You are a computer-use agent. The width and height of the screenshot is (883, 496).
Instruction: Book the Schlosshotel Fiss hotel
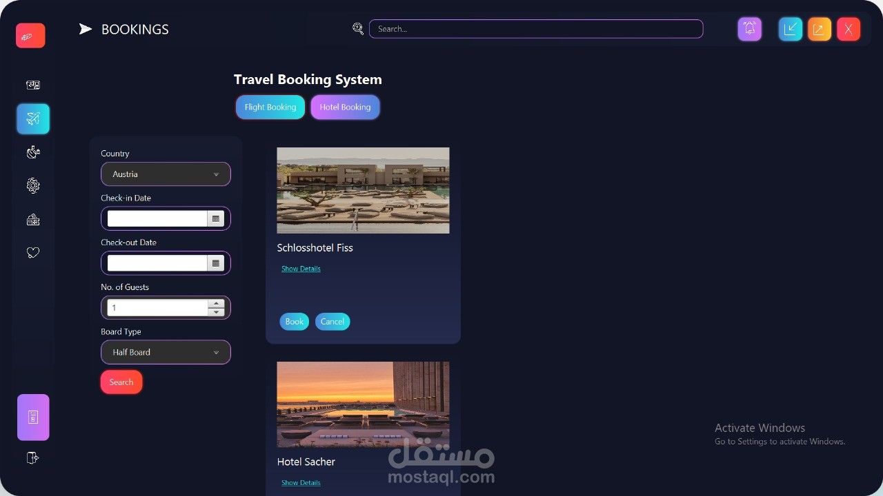pyautogui.click(x=295, y=322)
